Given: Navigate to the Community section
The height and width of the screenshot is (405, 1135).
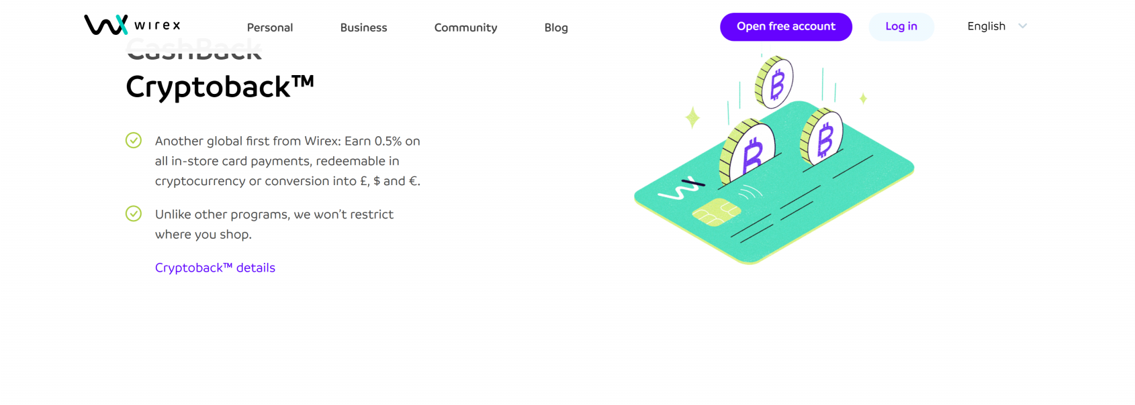Looking at the screenshot, I should tap(465, 27).
